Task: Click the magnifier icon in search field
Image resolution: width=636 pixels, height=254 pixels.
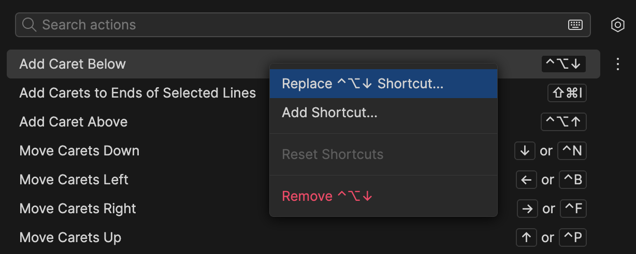Action: (29, 25)
